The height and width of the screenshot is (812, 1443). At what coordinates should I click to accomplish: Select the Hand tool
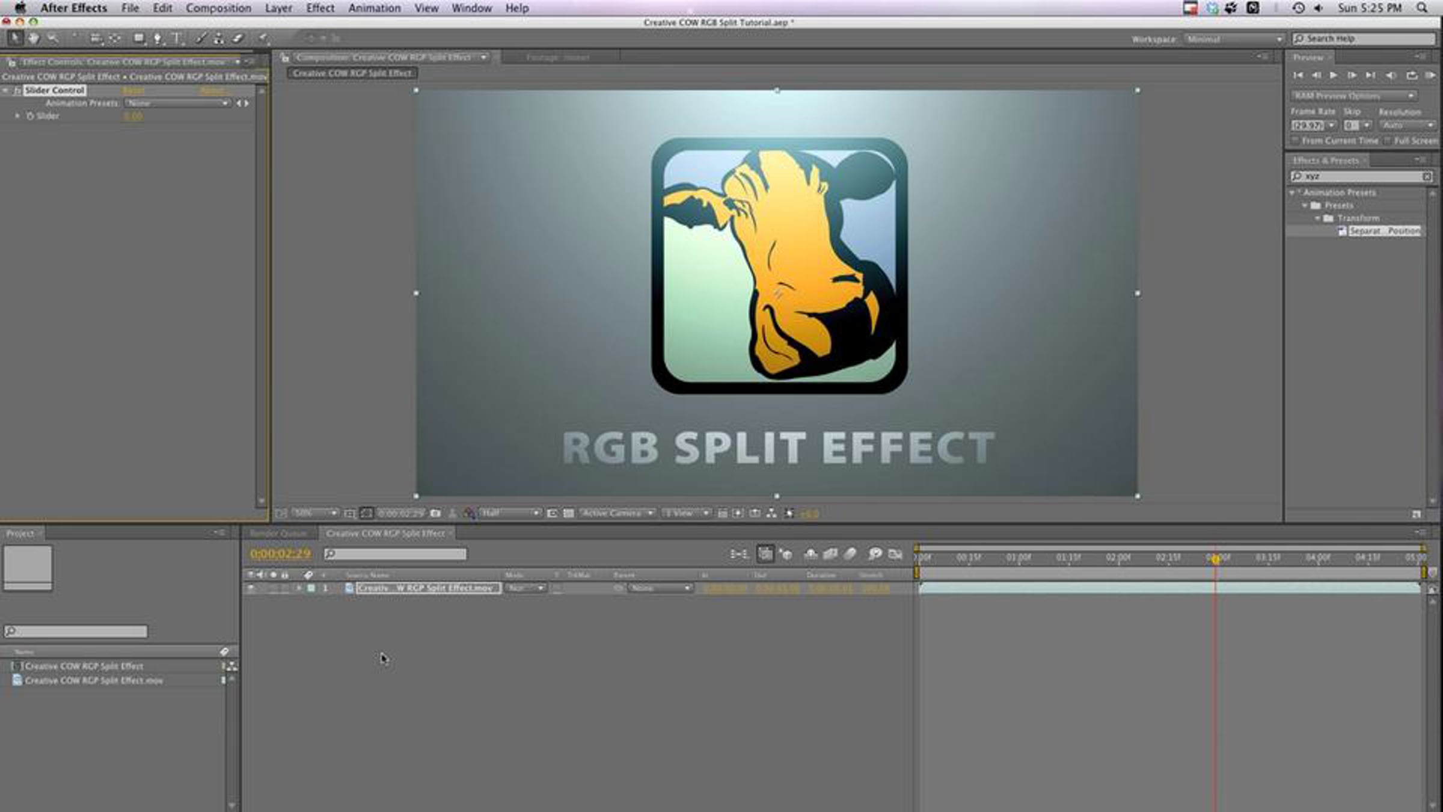tap(34, 38)
